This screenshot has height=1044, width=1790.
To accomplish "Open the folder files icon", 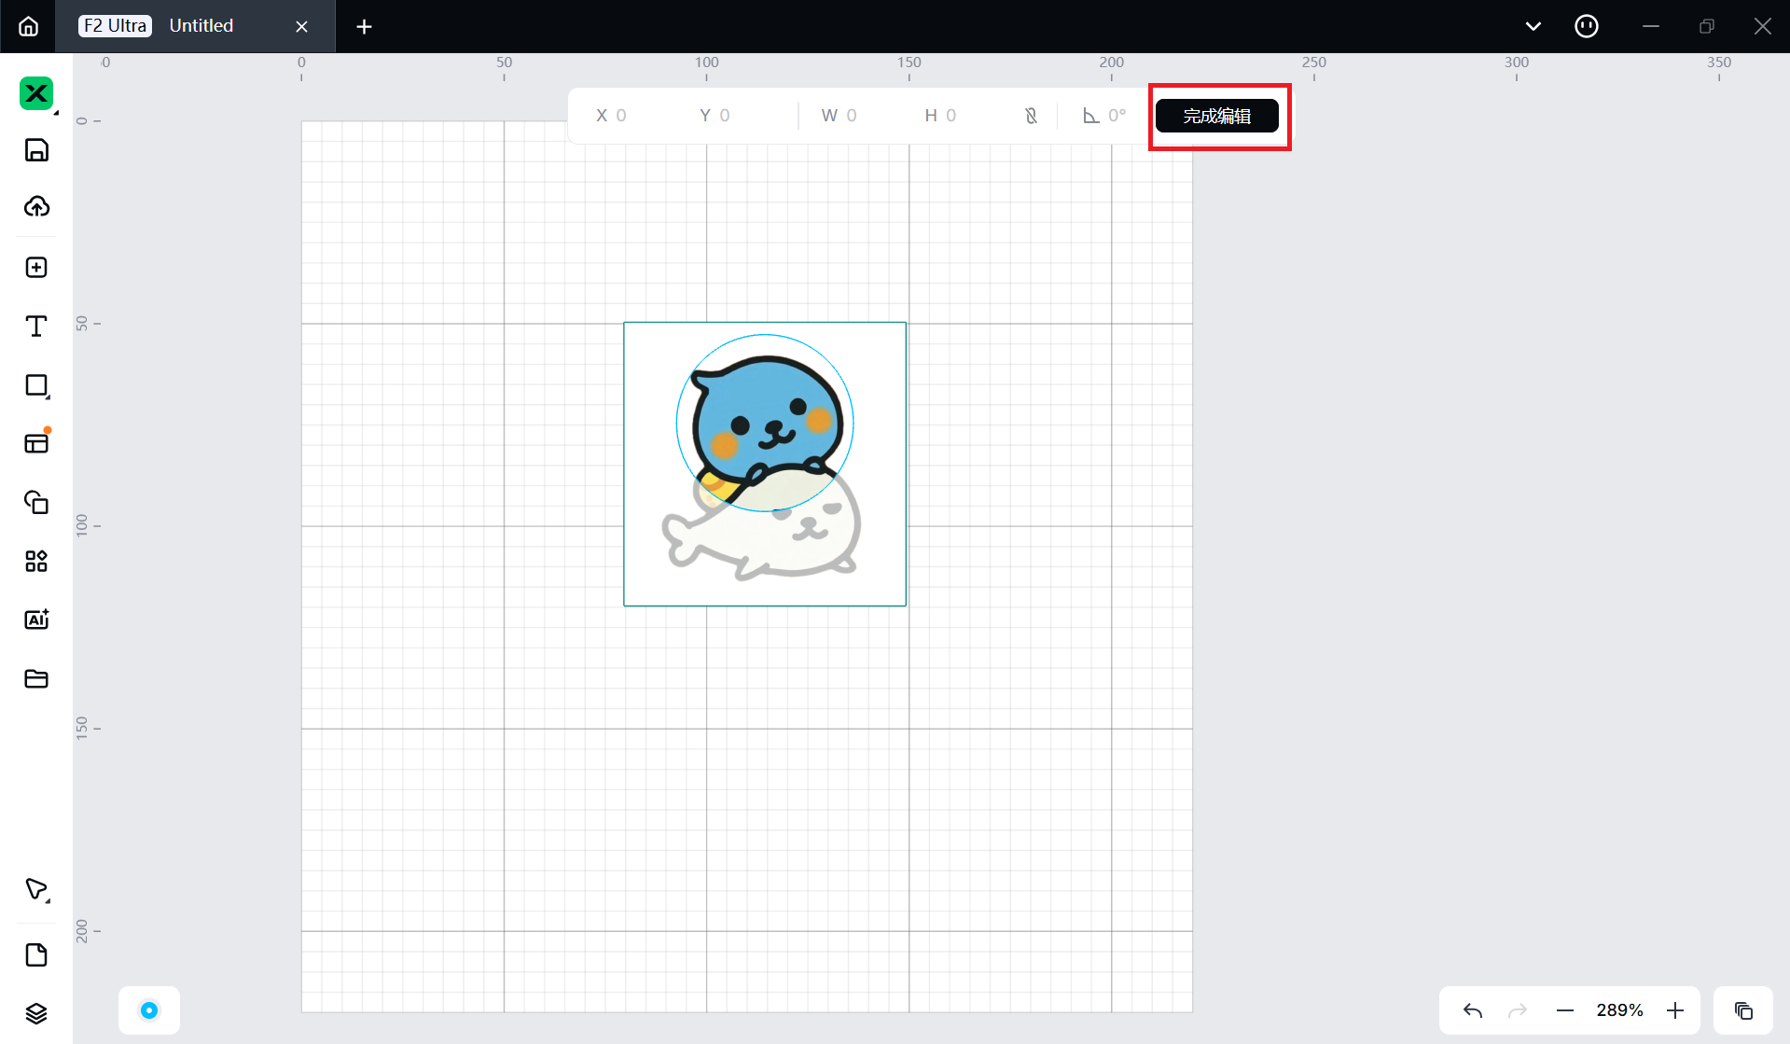I will (x=36, y=678).
